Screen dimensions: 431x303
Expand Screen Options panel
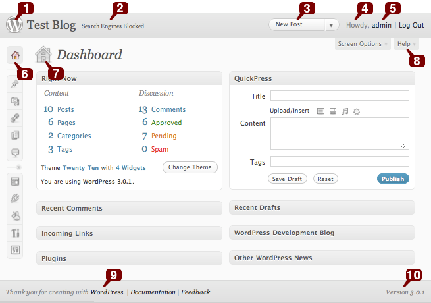pyautogui.click(x=363, y=44)
